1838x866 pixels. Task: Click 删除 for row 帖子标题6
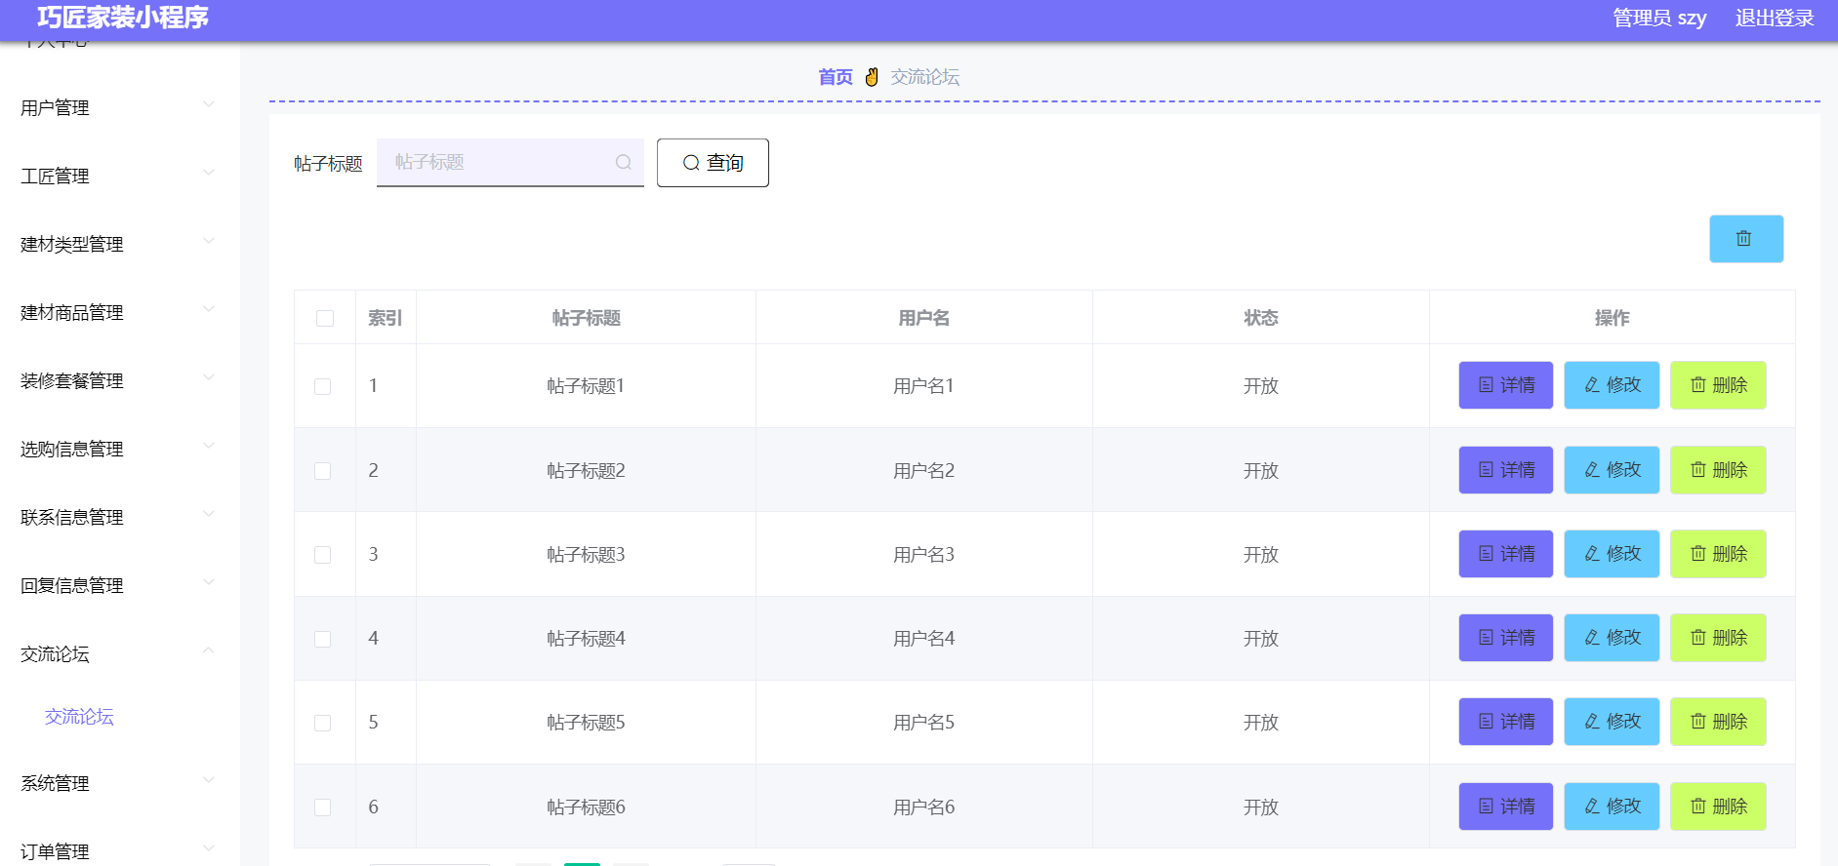[x=1718, y=807]
